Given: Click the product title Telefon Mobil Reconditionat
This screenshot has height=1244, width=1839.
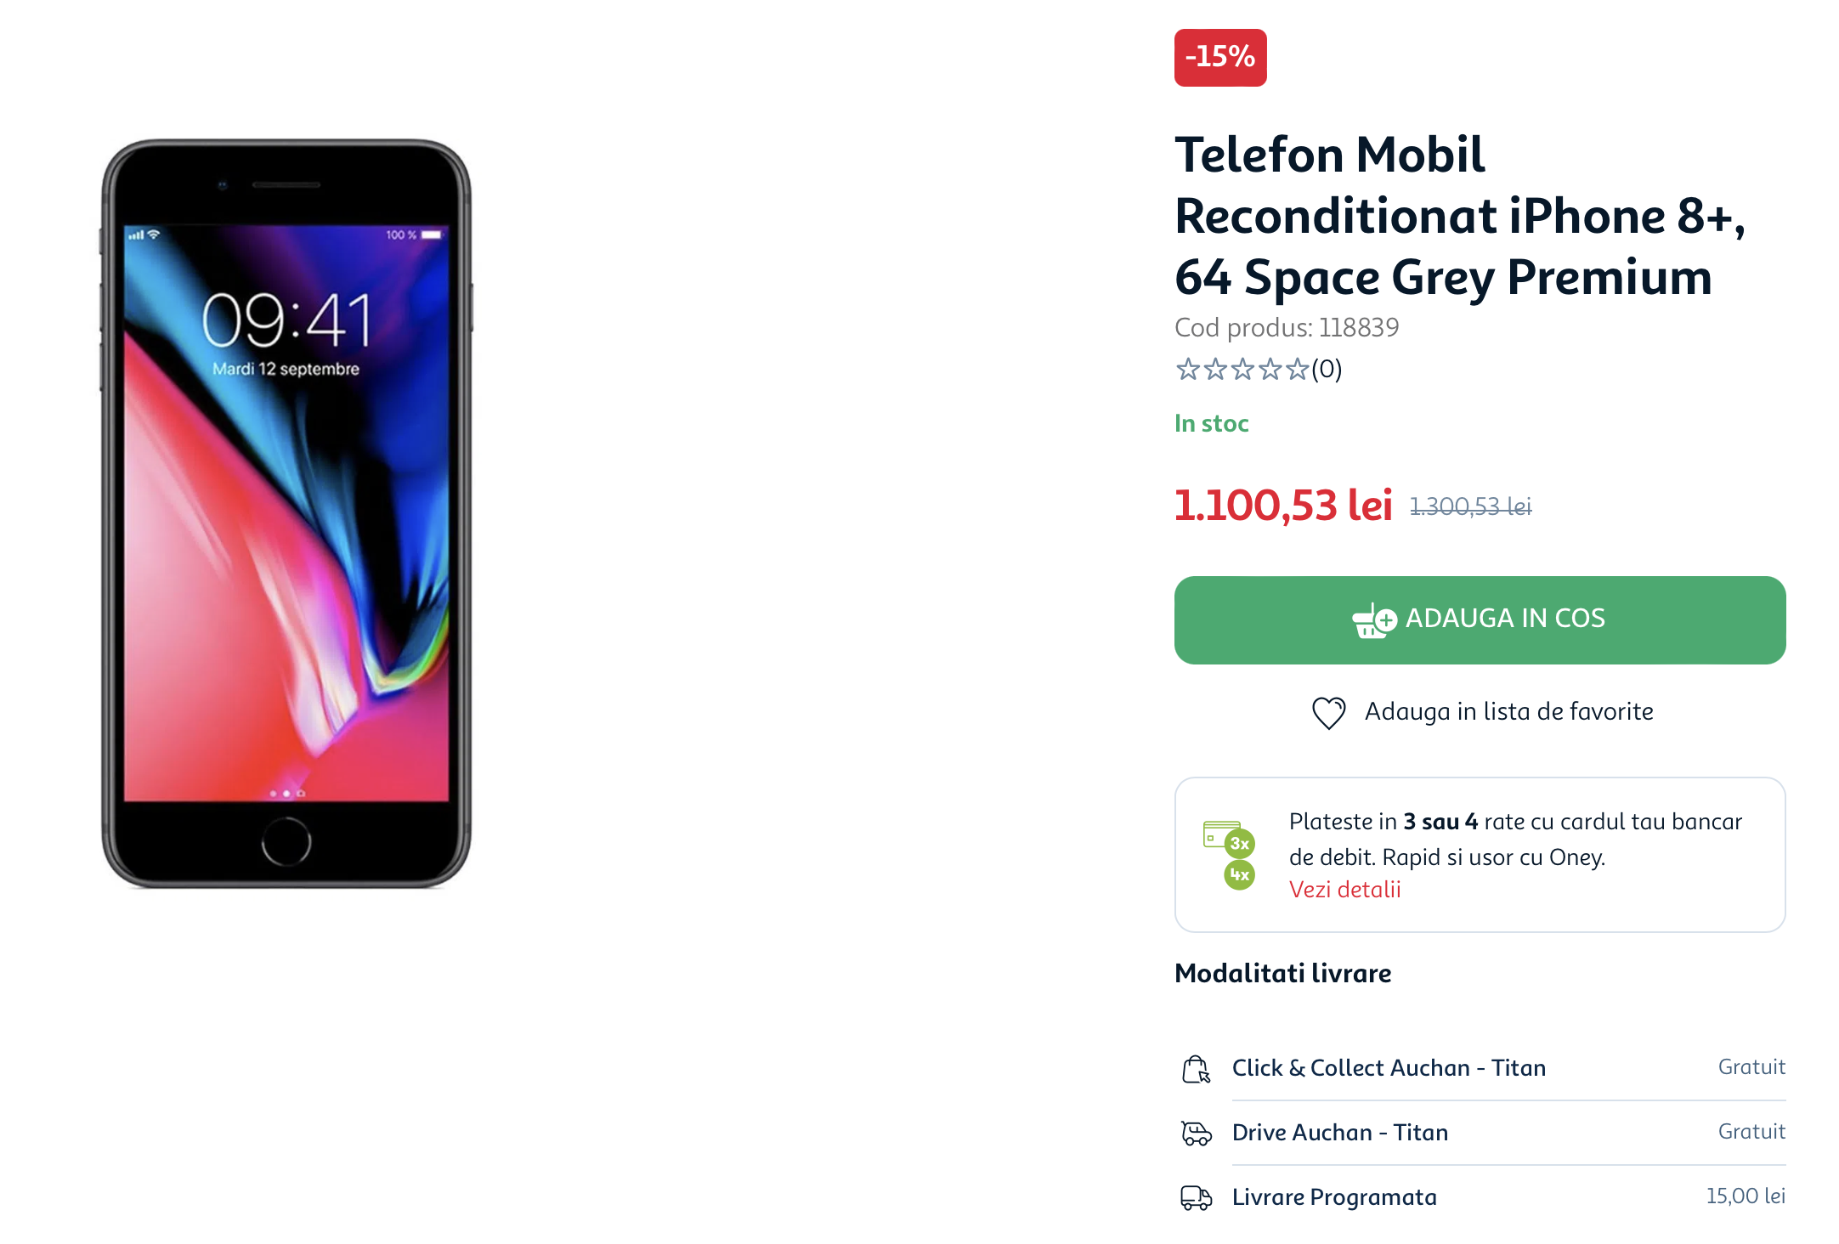Looking at the screenshot, I should tap(1459, 216).
